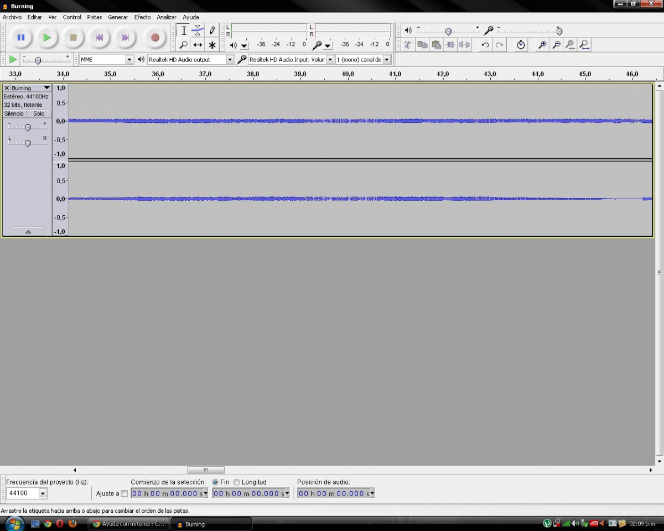Click the track gain slider
This screenshot has width=664, height=531.
coord(27,128)
